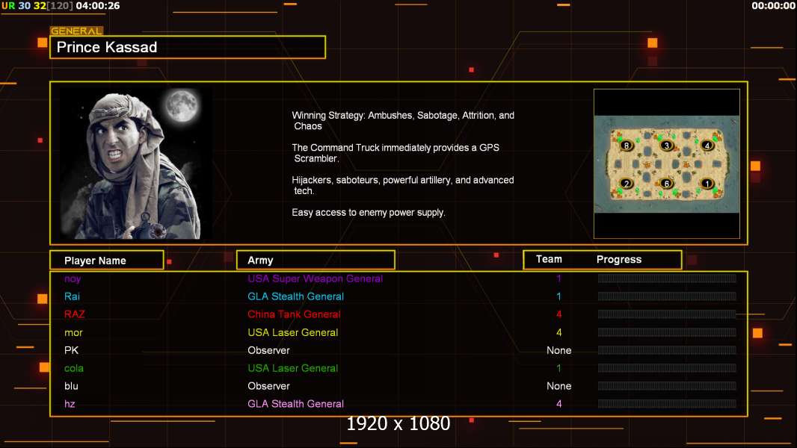Click the Hijackers, saboteurs description text
Image resolution: width=797 pixels, height=448 pixels.
coord(402,185)
